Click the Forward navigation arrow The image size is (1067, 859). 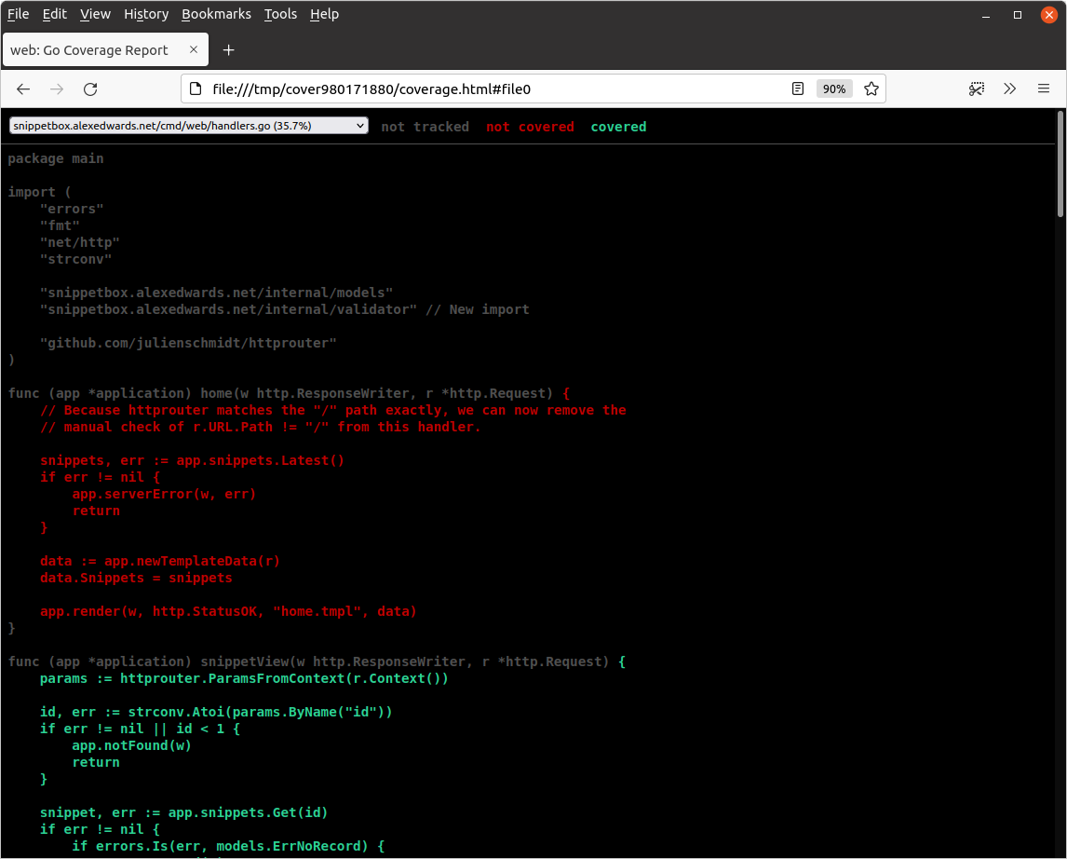[x=57, y=89]
